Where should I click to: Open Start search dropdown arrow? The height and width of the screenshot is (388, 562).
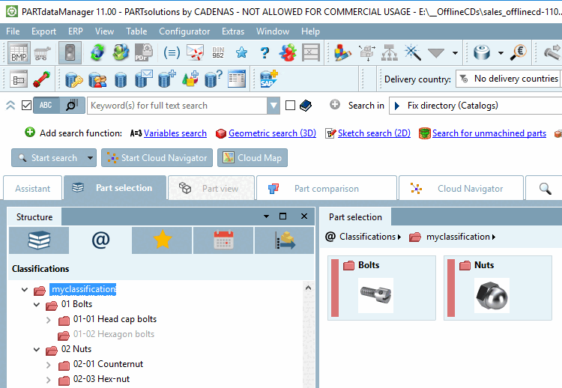pos(91,157)
